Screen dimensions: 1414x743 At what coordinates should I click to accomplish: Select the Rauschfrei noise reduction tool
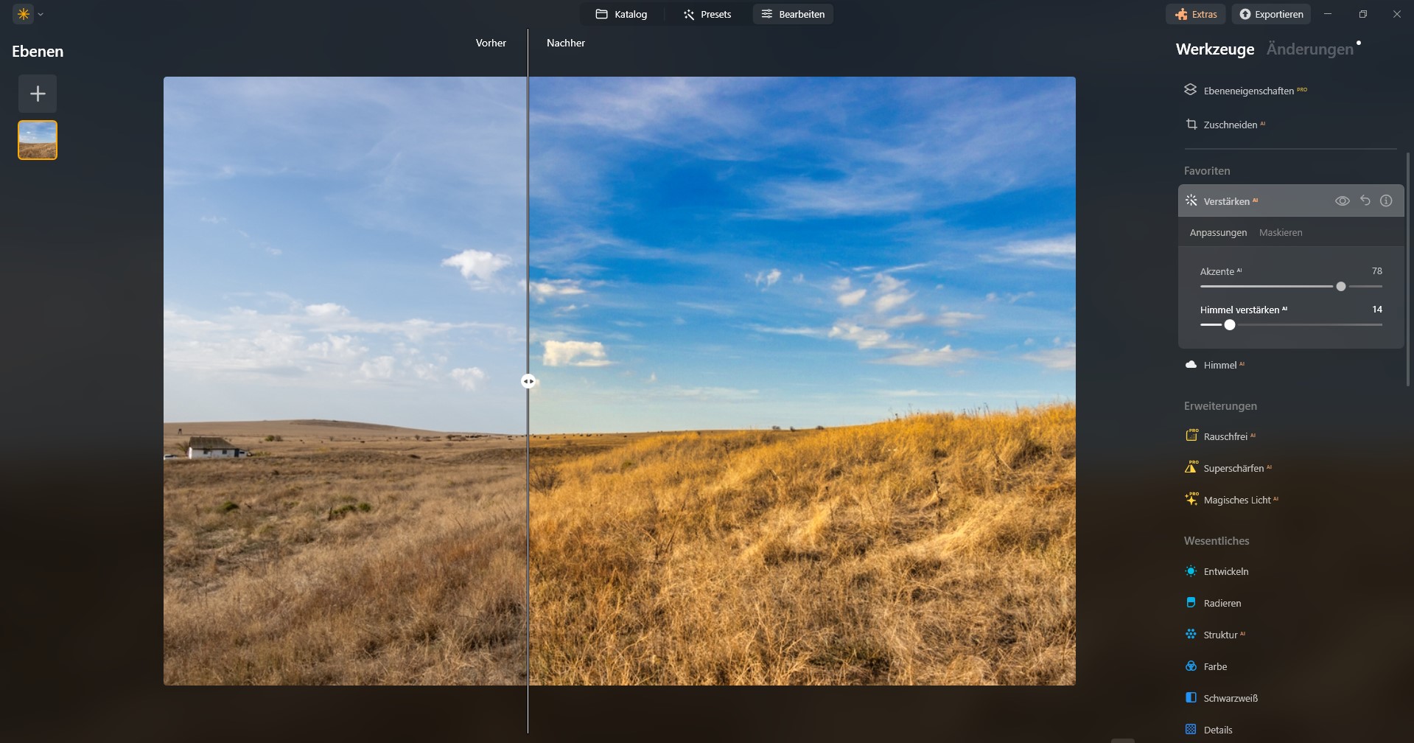[1225, 436]
